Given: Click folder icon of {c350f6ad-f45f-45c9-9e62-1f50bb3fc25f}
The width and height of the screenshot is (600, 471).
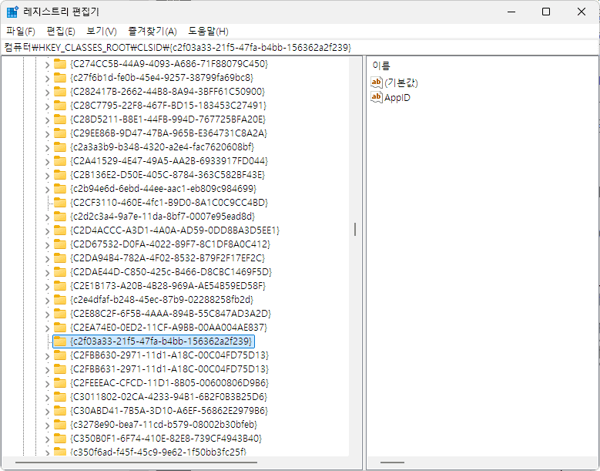Looking at the screenshot, I should coord(59,452).
